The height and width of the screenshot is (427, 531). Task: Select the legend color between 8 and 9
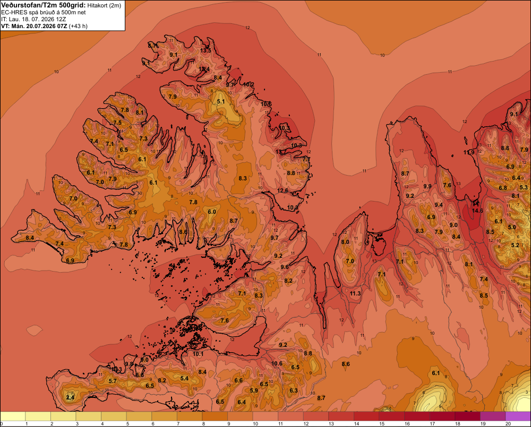pyautogui.click(x=215, y=416)
